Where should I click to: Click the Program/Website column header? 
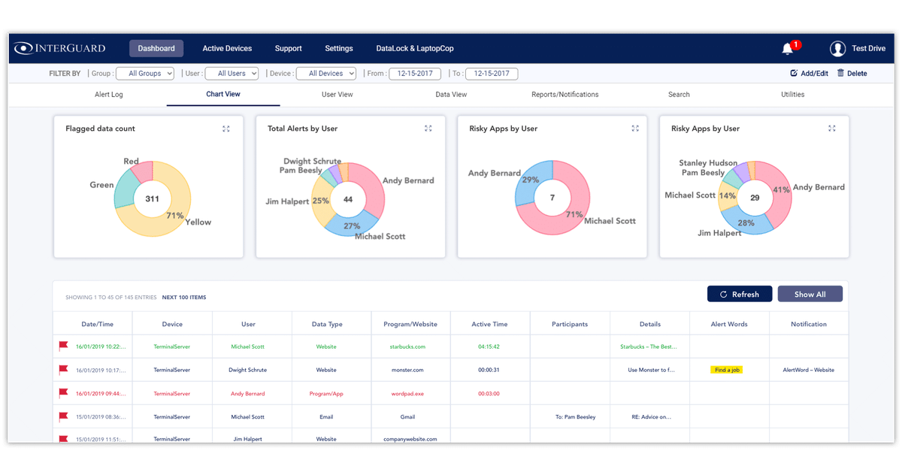coord(410,324)
